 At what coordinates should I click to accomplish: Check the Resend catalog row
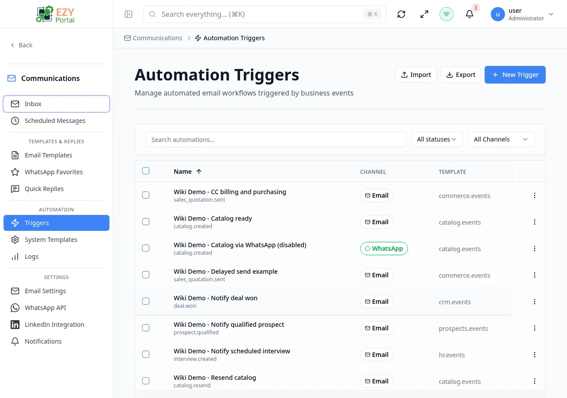pos(146,381)
